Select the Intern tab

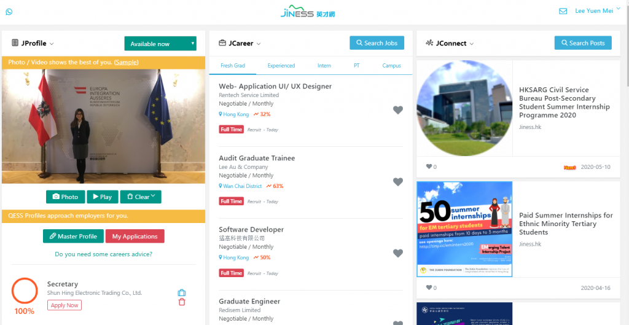pos(324,65)
